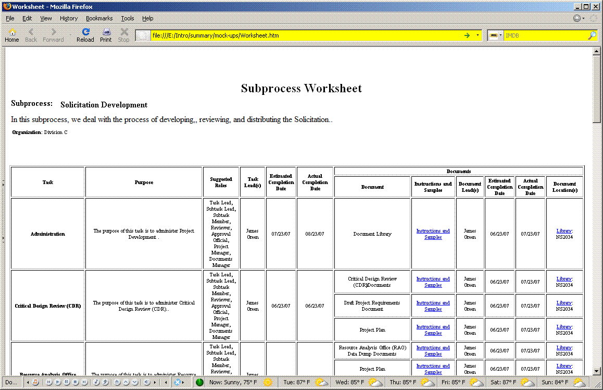Skip to previous track in status bar
The image size is (603, 390).
(49, 382)
